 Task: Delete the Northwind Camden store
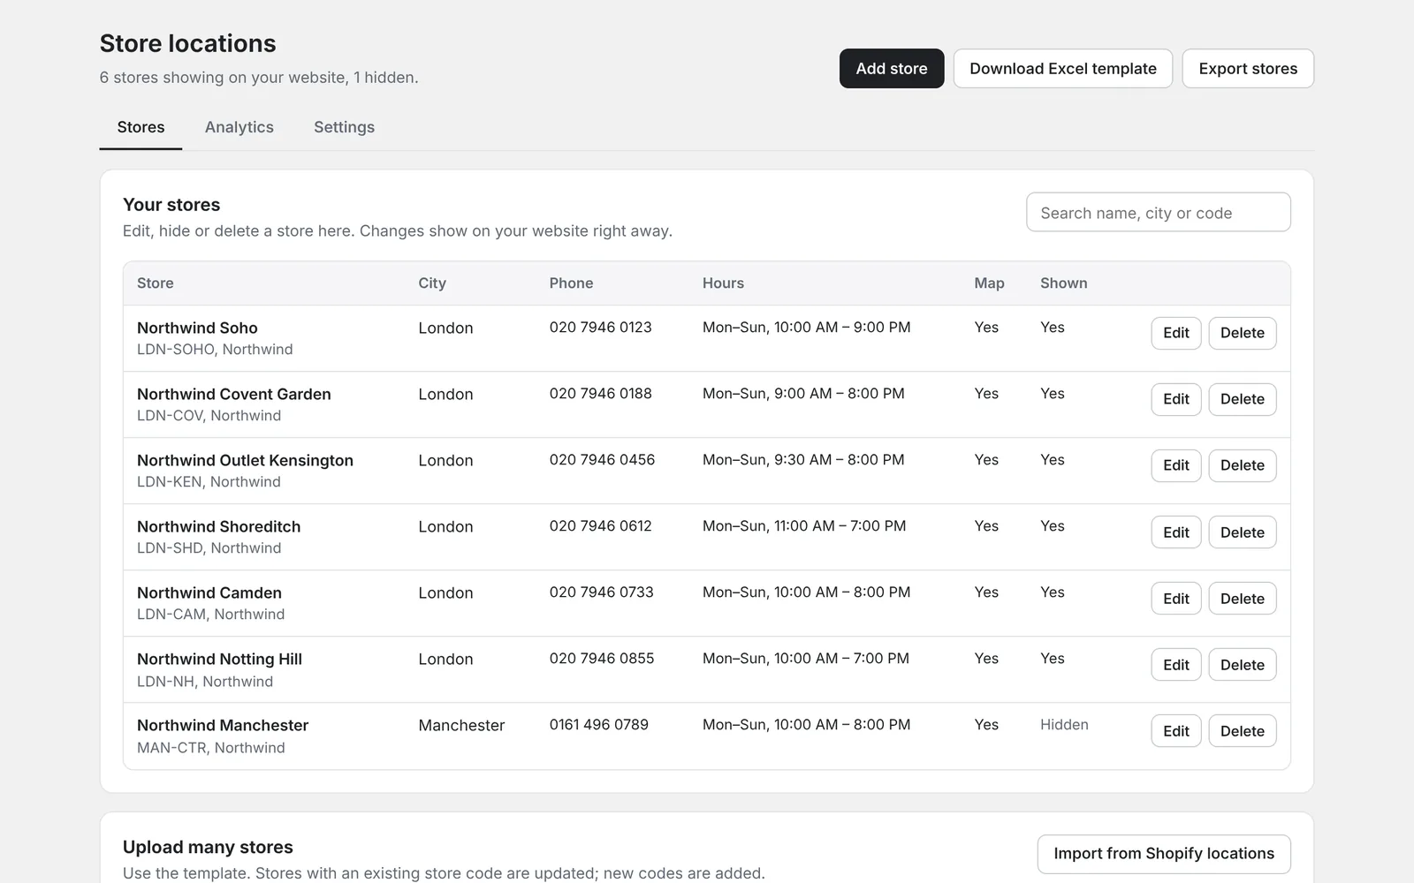point(1243,599)
